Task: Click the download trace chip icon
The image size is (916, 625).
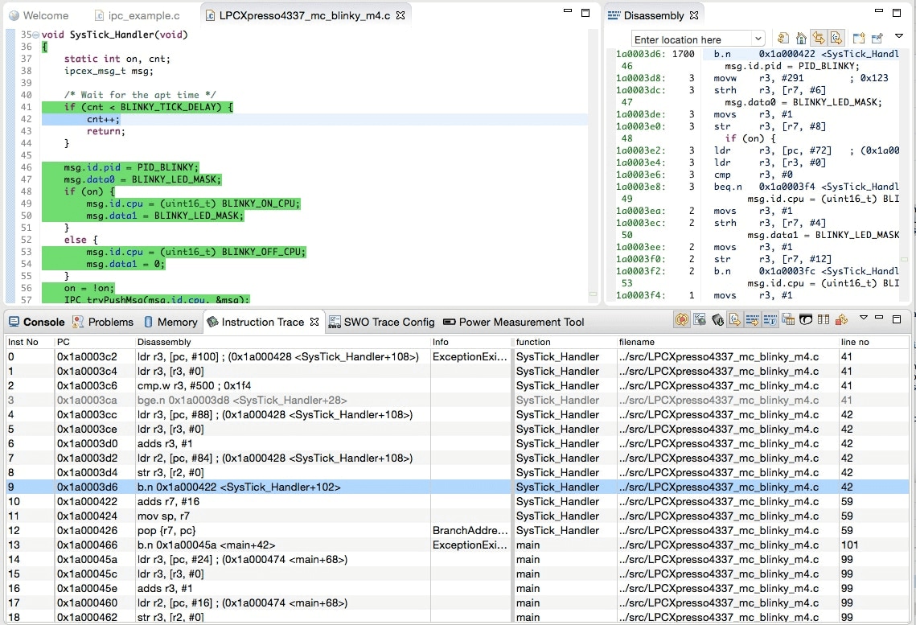Action: [717, 320]
